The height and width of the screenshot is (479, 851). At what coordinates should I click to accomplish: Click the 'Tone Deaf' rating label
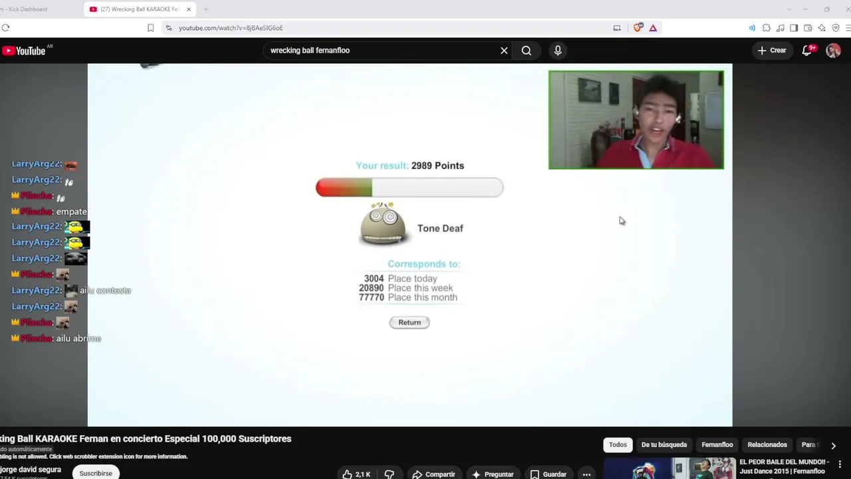(440, 228)
